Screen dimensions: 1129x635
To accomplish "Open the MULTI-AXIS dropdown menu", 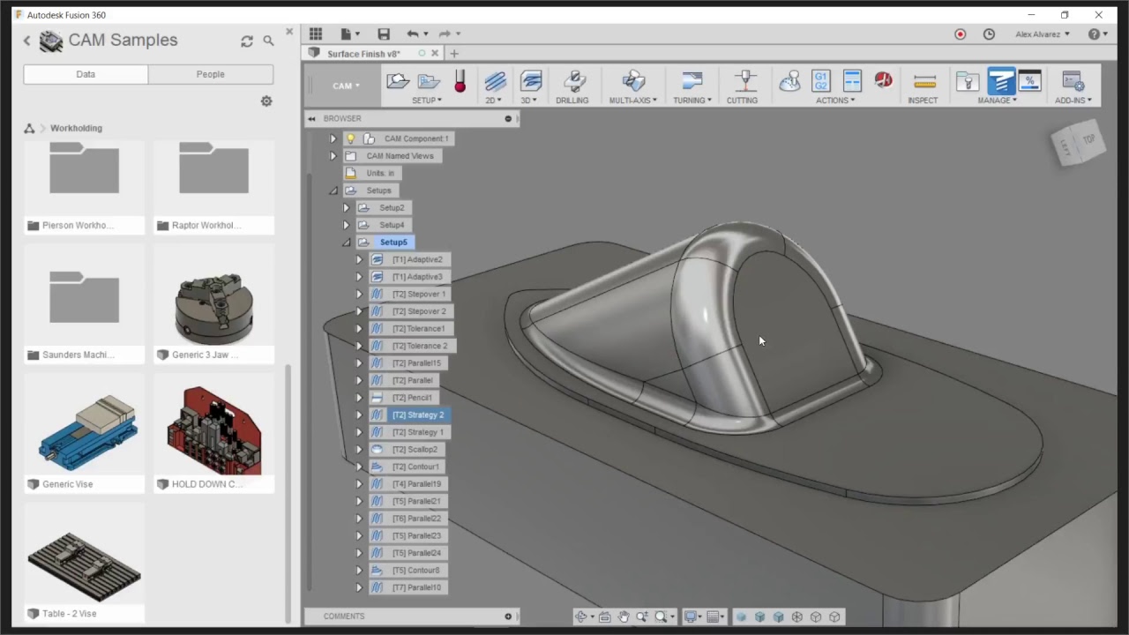I will click(632, 101).
